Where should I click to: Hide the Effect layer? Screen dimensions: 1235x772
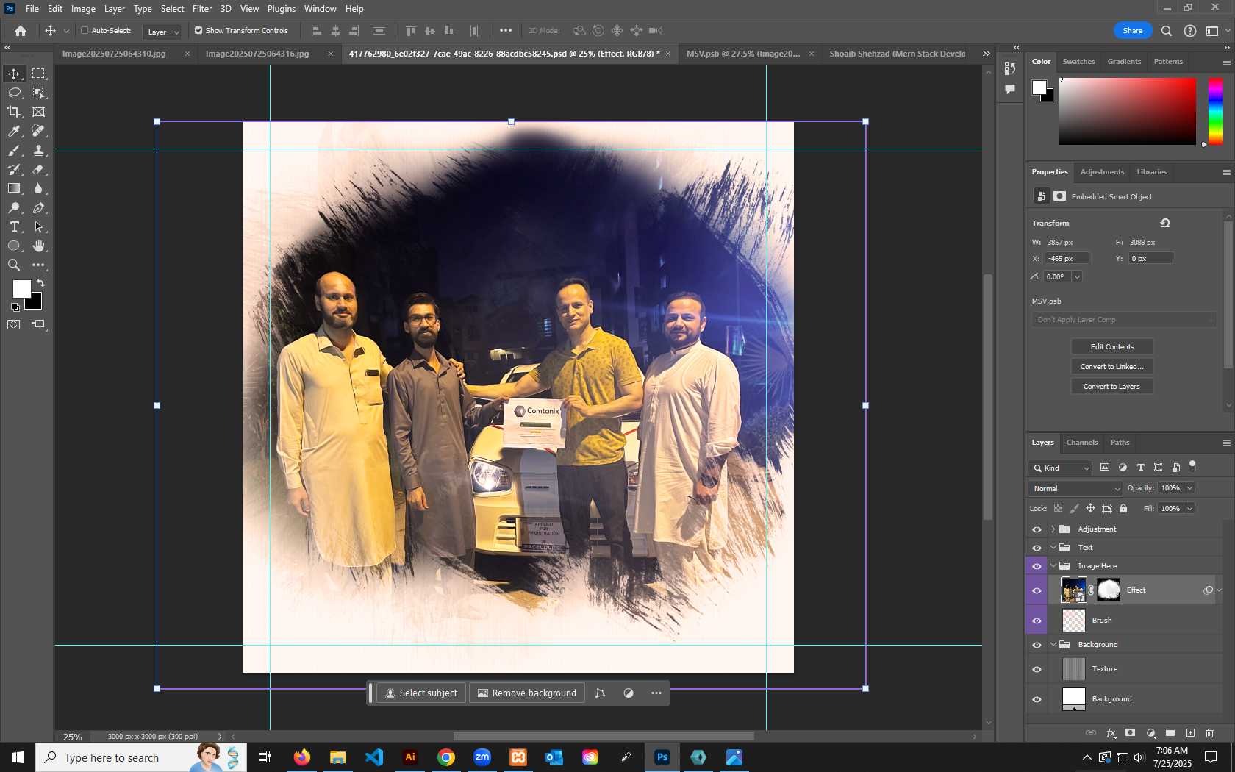1037,590
